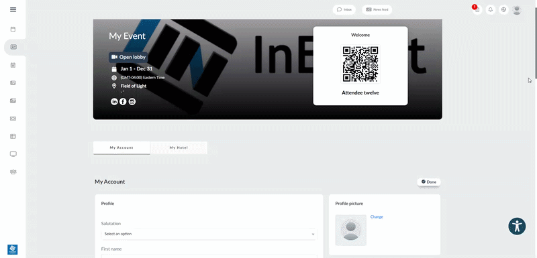Click the Attendee twelve name
The image size is (537, 258).
click(360, 92)
